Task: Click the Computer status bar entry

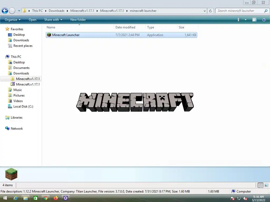Action: (x=241, y=191)
